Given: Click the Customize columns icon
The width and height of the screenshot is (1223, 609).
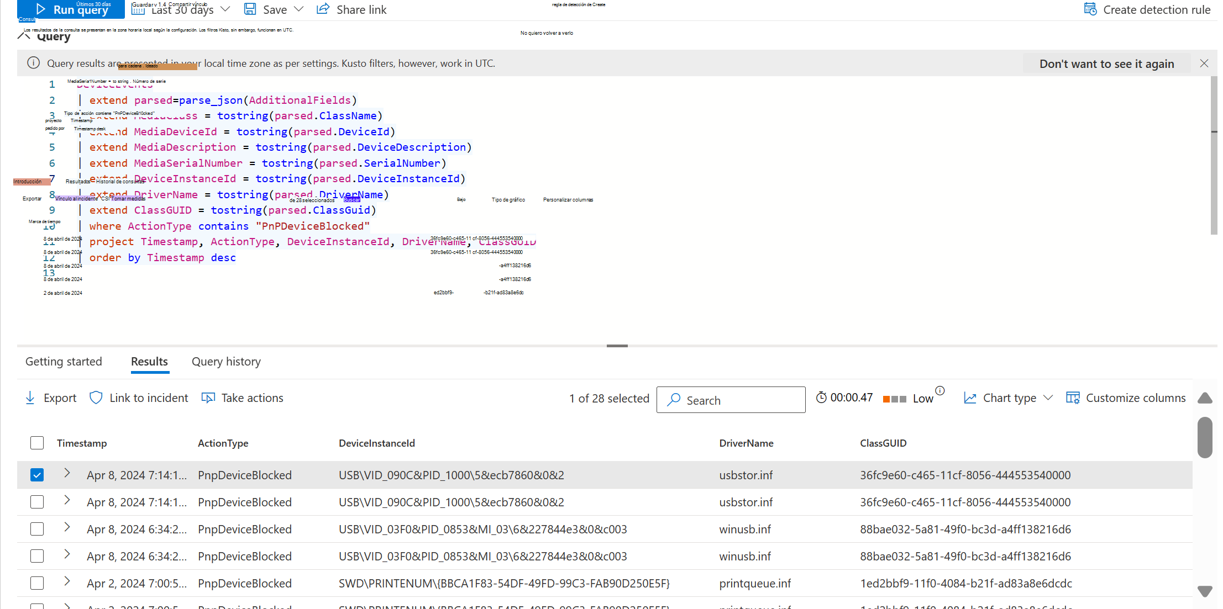Looking at the screenshot, I should tap(1072, 398).
